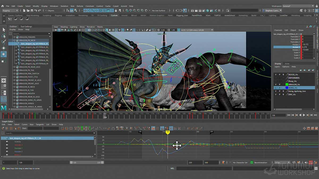Open the Rigging menu set dropdown
Screen dimensions: 319x179
click(x=10, y=11)
